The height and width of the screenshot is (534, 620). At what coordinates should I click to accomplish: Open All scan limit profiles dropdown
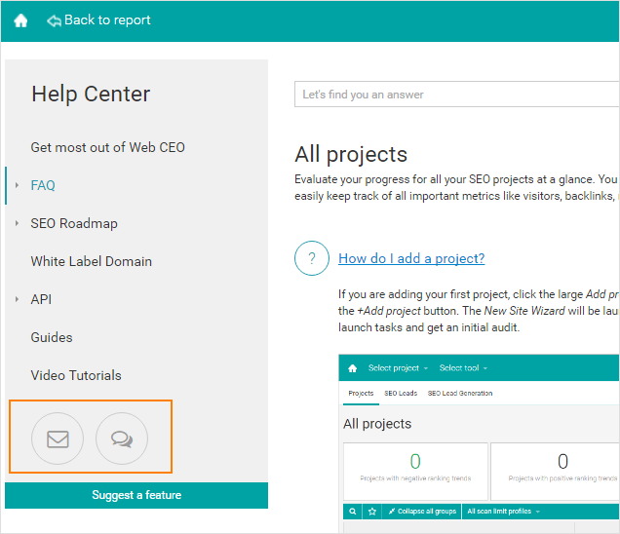pos(503,512)
